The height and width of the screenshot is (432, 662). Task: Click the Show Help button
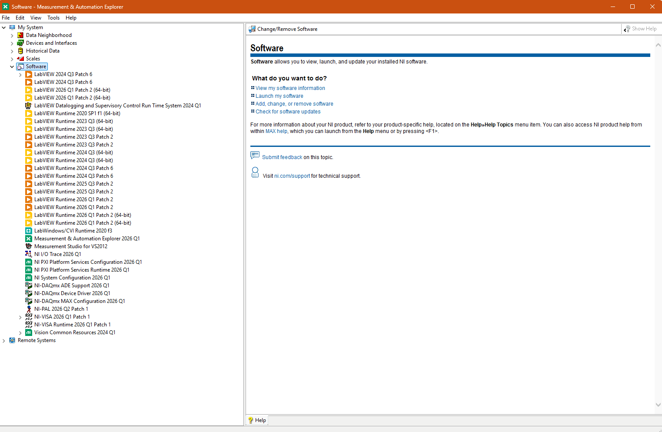[x=640, y=29]
